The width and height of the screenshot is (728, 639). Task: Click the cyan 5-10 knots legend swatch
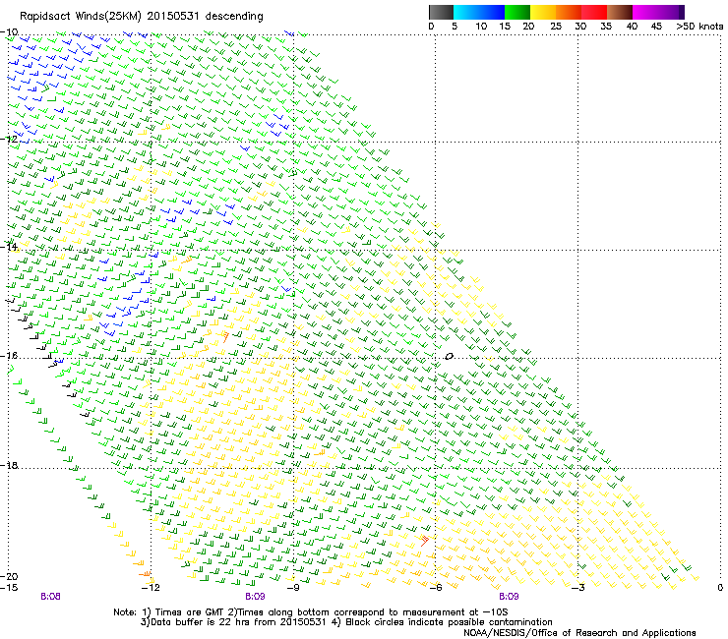tap(466, 12)
